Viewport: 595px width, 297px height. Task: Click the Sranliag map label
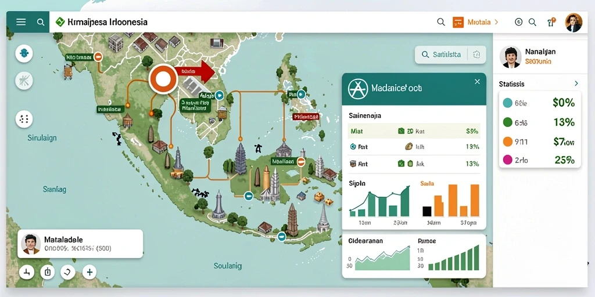tap(55, 189)
